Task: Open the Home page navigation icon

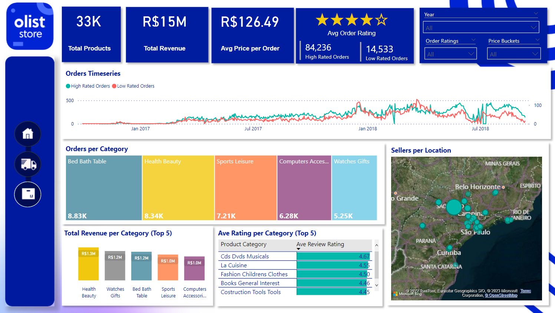Action: pos(28,134)
